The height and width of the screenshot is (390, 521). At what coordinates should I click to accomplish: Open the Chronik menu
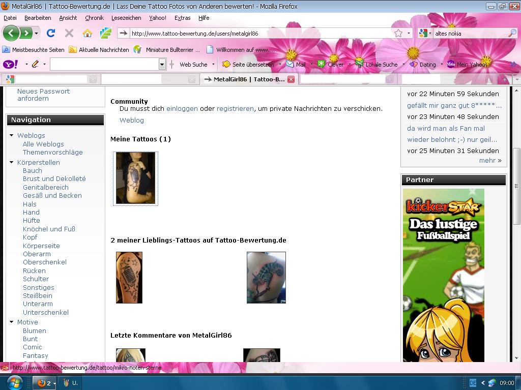click(x=94, y=18)
